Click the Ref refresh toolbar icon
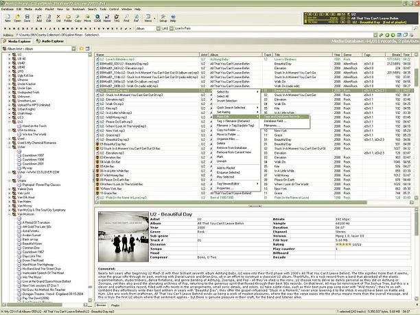The width and height of the screenshot is (420, 315). pos(137,17)
